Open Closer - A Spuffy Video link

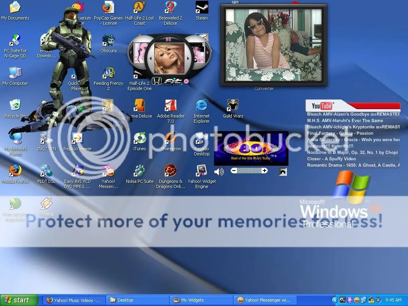(331, 159)
